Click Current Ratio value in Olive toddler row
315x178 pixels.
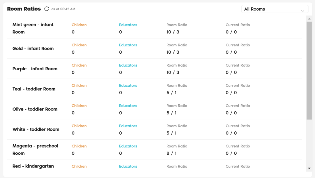point(231,113)
